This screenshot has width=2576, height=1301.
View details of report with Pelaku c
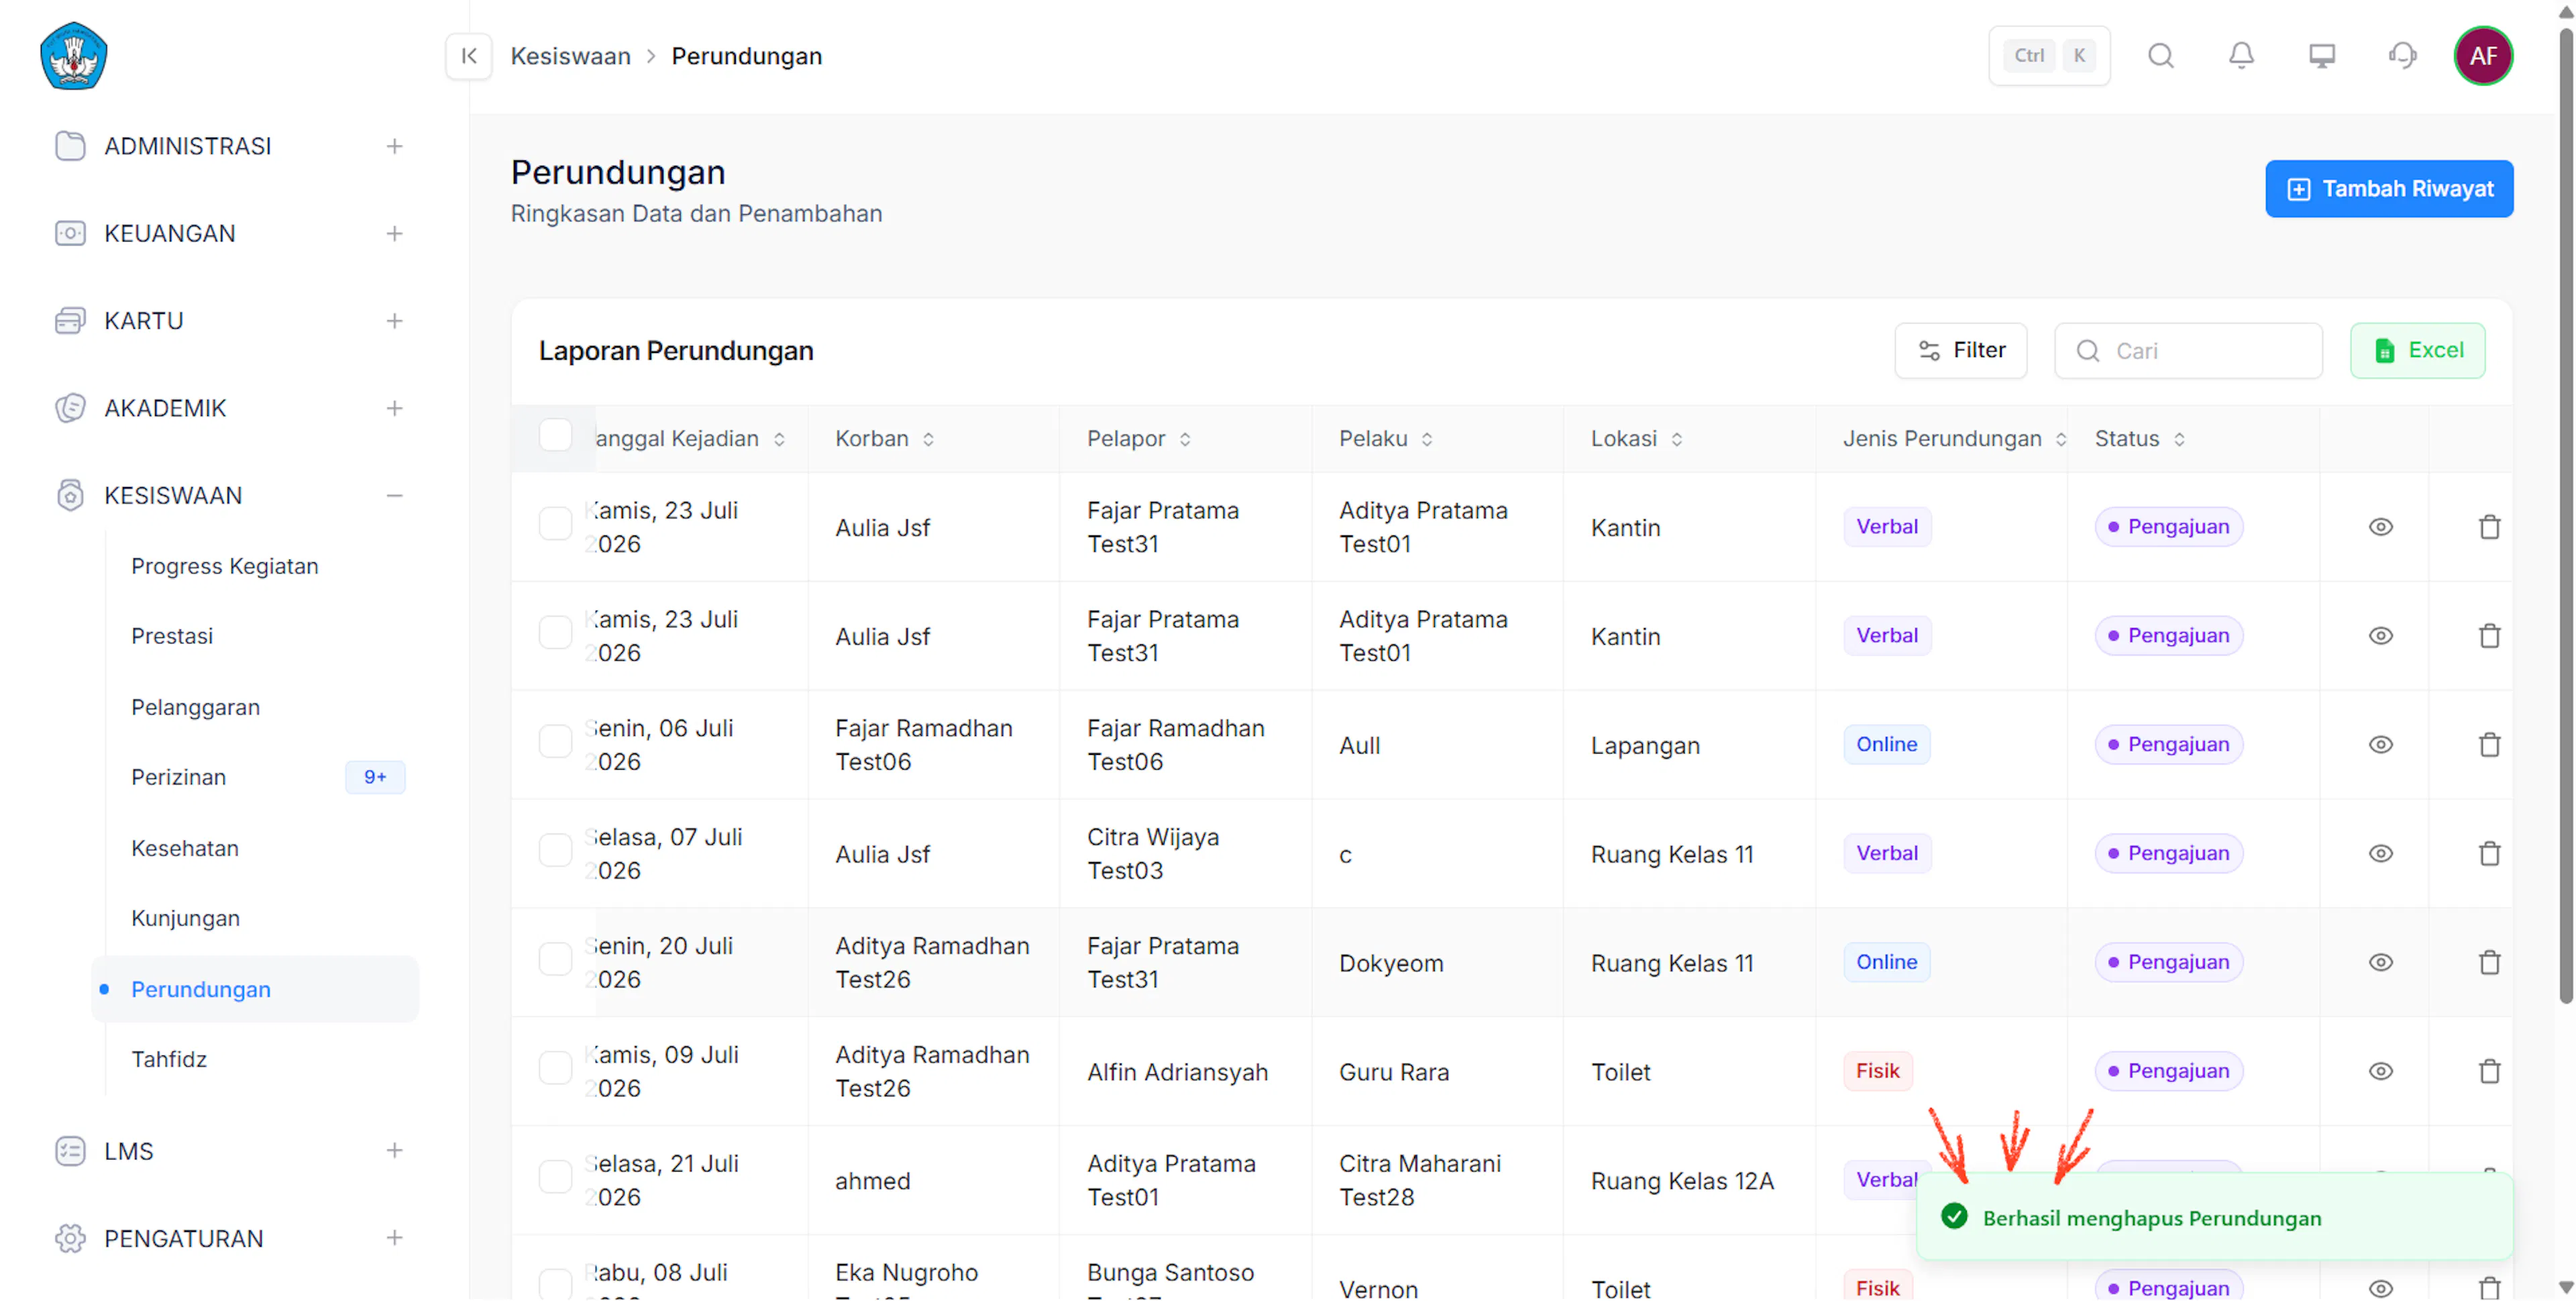tap(2380, 854)
